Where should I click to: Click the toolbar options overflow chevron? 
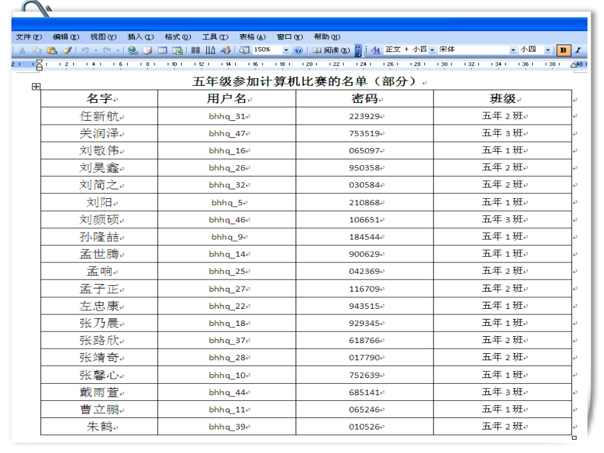pos(358,50)
